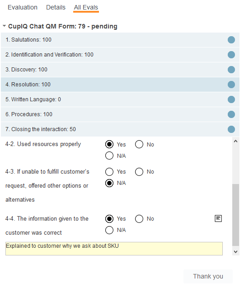The height and width of the screenshot is (288, 244).
Task: Click the circle icon beside Procedures
Action: click(x=231, y=114)
